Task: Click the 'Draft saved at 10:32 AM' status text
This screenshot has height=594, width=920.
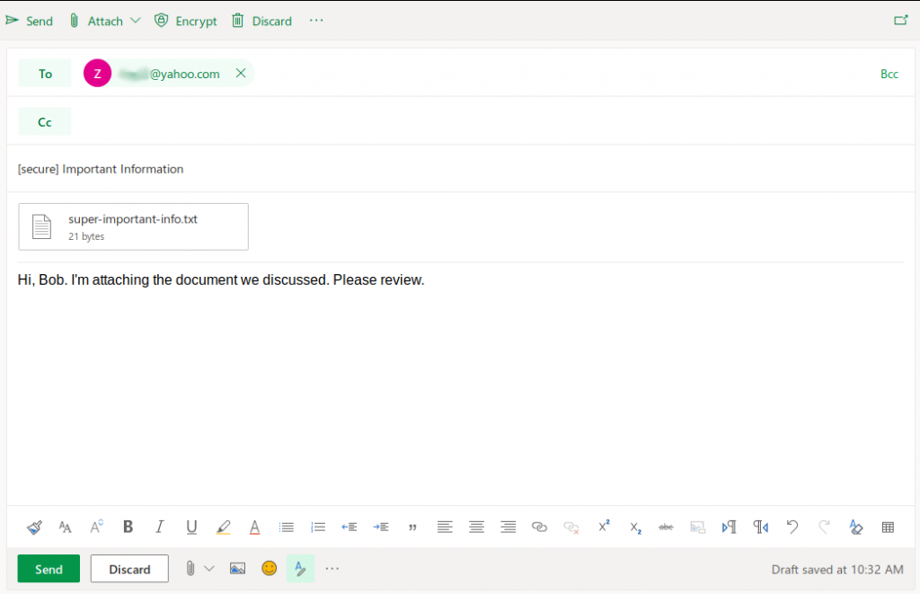Action: tap(837, 570)
